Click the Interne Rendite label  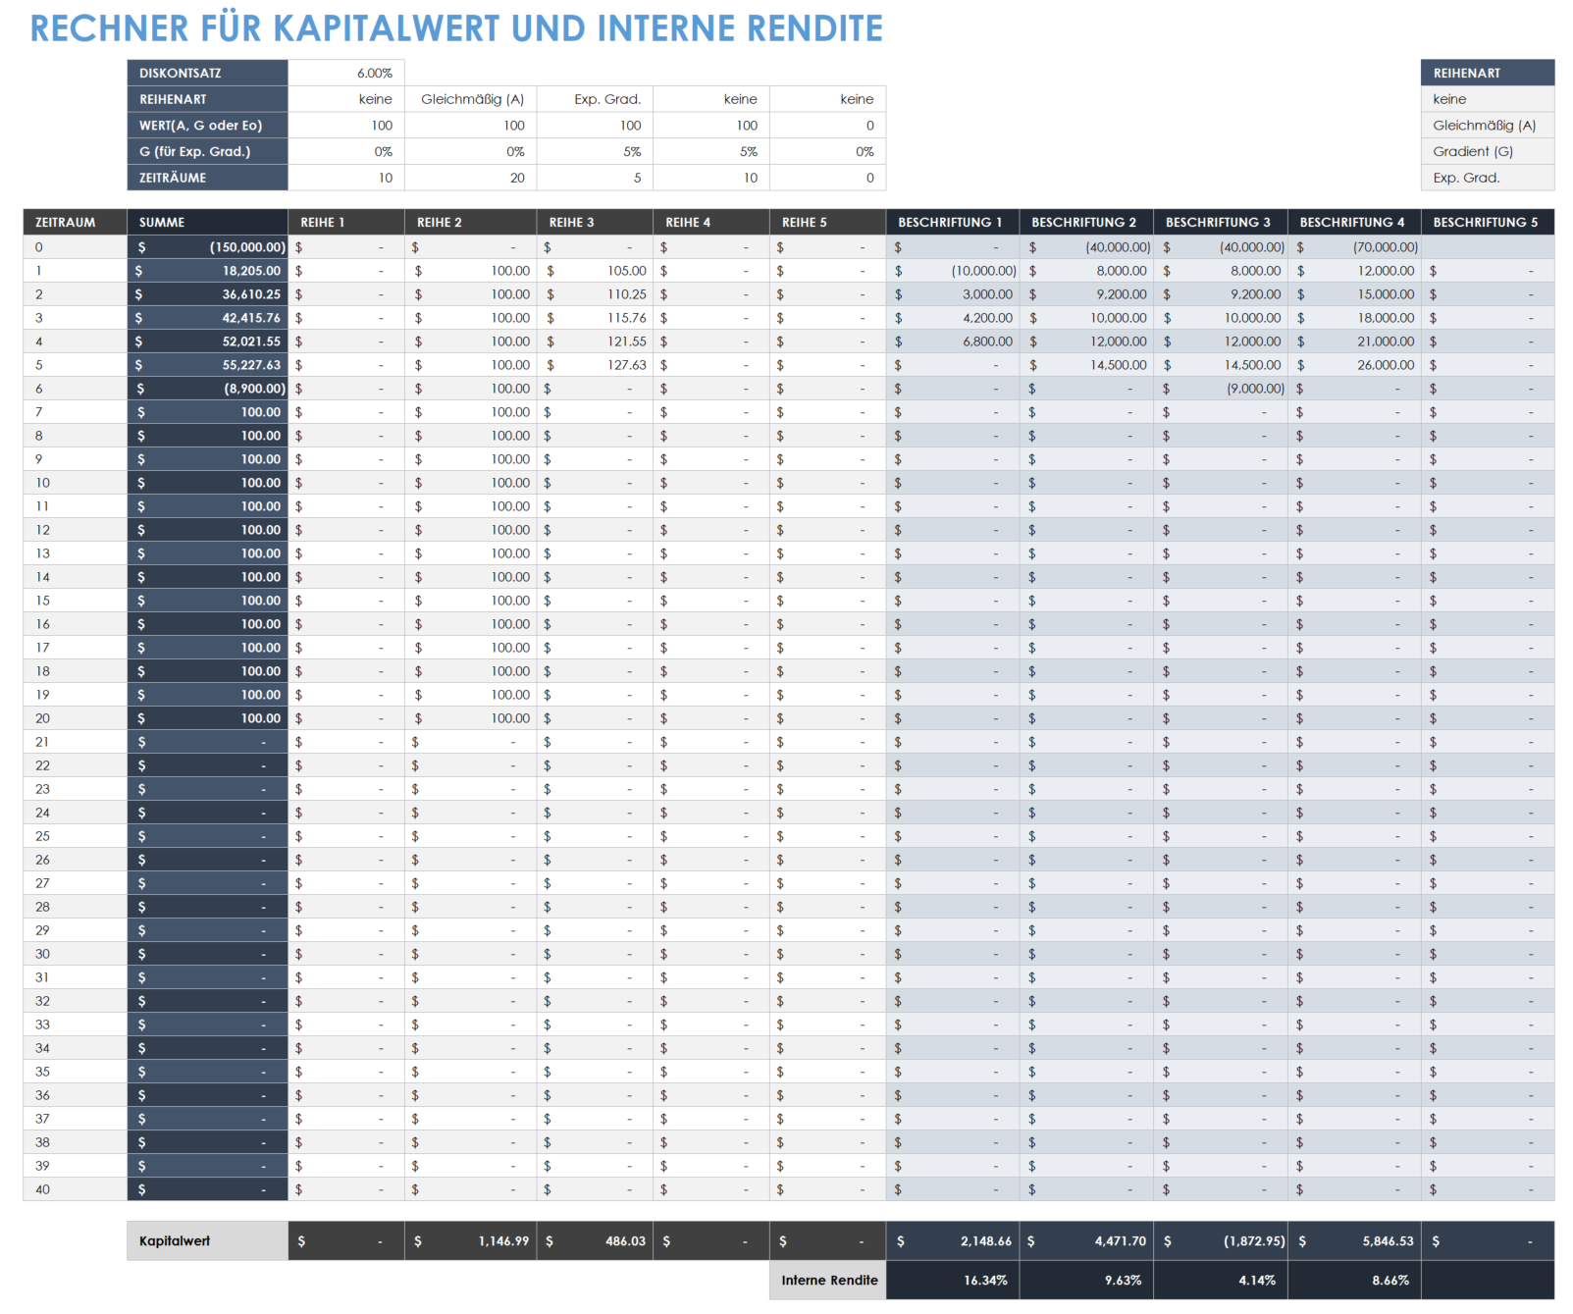tap(828, 1281)
